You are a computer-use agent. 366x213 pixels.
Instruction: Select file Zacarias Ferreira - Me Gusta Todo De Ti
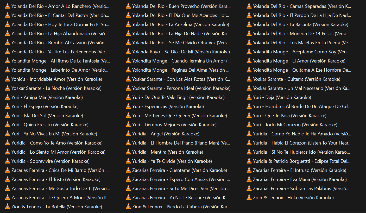[x=57, y=188]
